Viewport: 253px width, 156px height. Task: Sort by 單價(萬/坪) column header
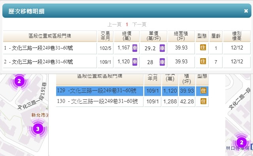coord(154,36)
